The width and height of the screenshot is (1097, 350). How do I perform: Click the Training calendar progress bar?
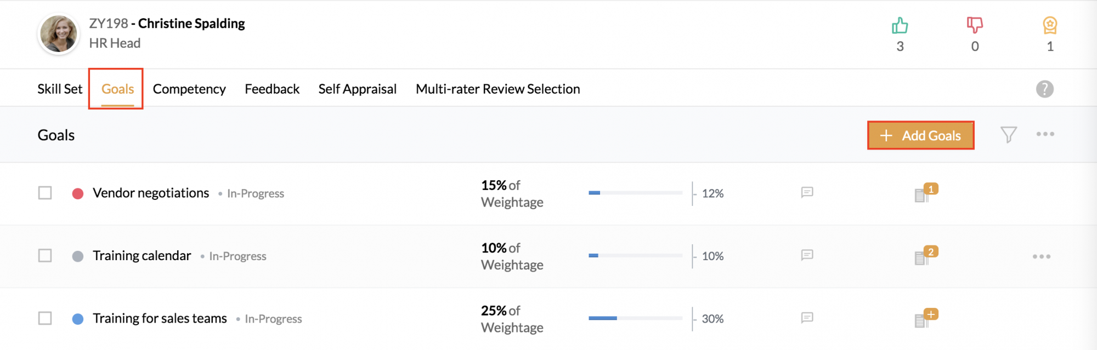635,255
